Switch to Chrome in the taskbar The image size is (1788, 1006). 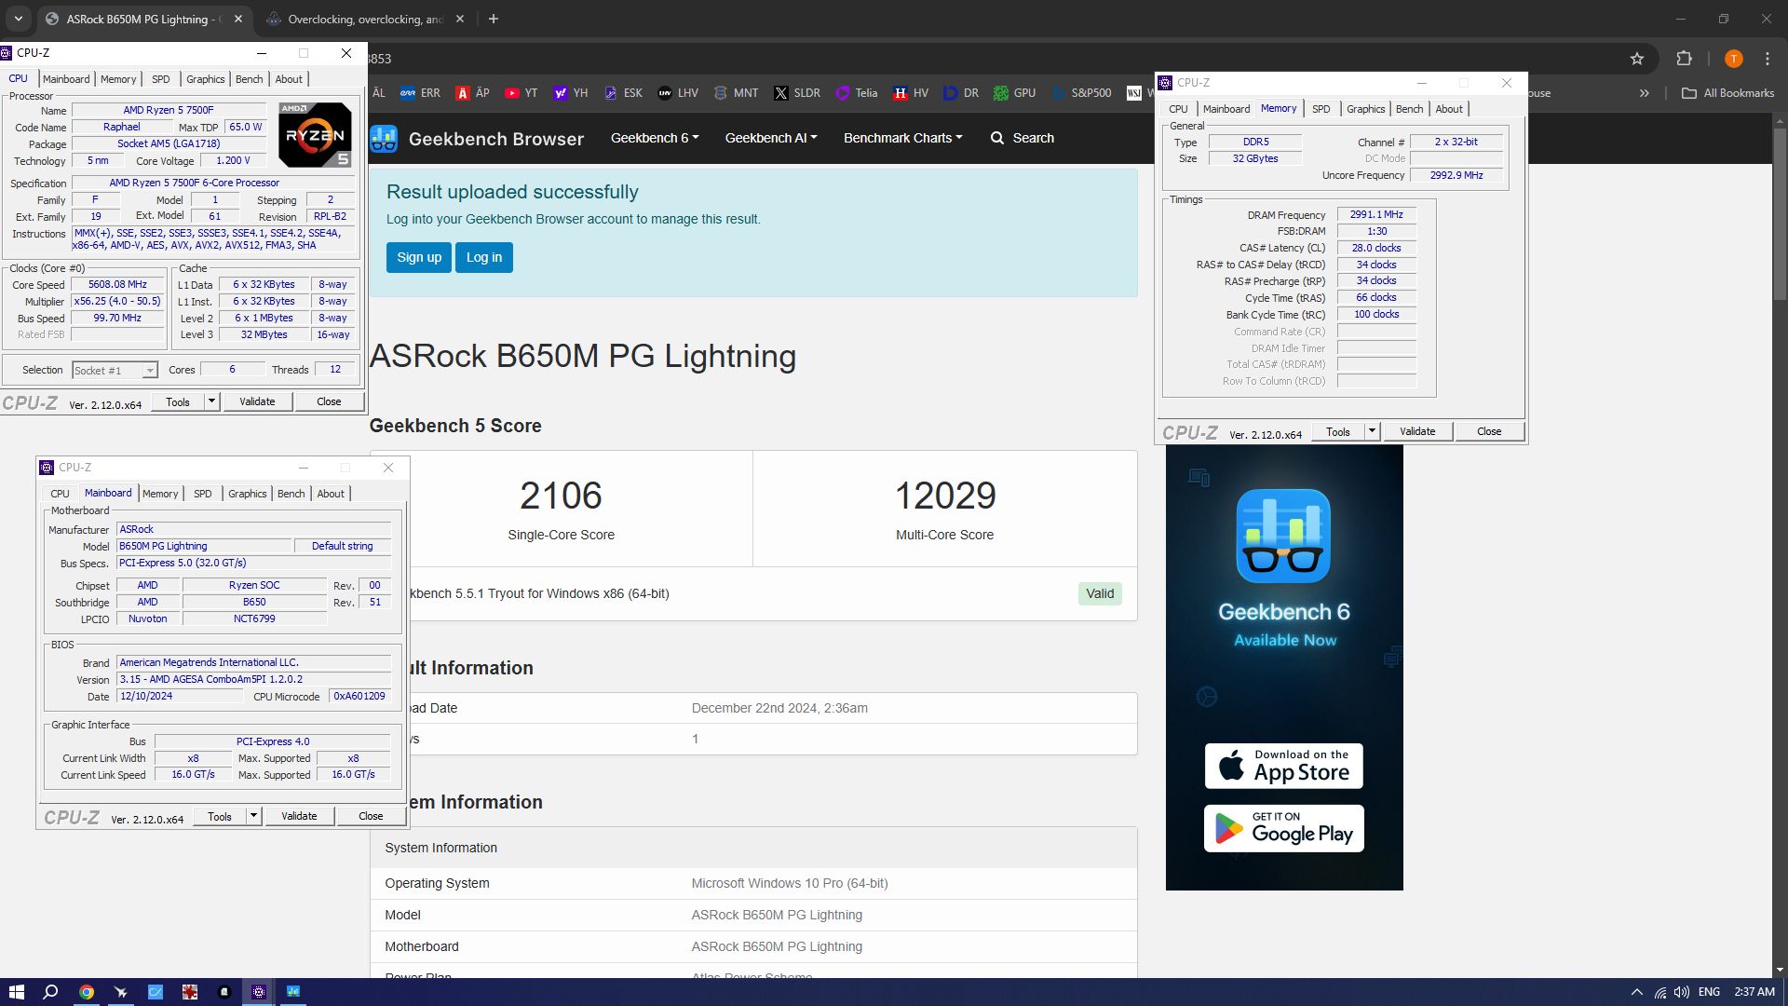coord(86,992)
